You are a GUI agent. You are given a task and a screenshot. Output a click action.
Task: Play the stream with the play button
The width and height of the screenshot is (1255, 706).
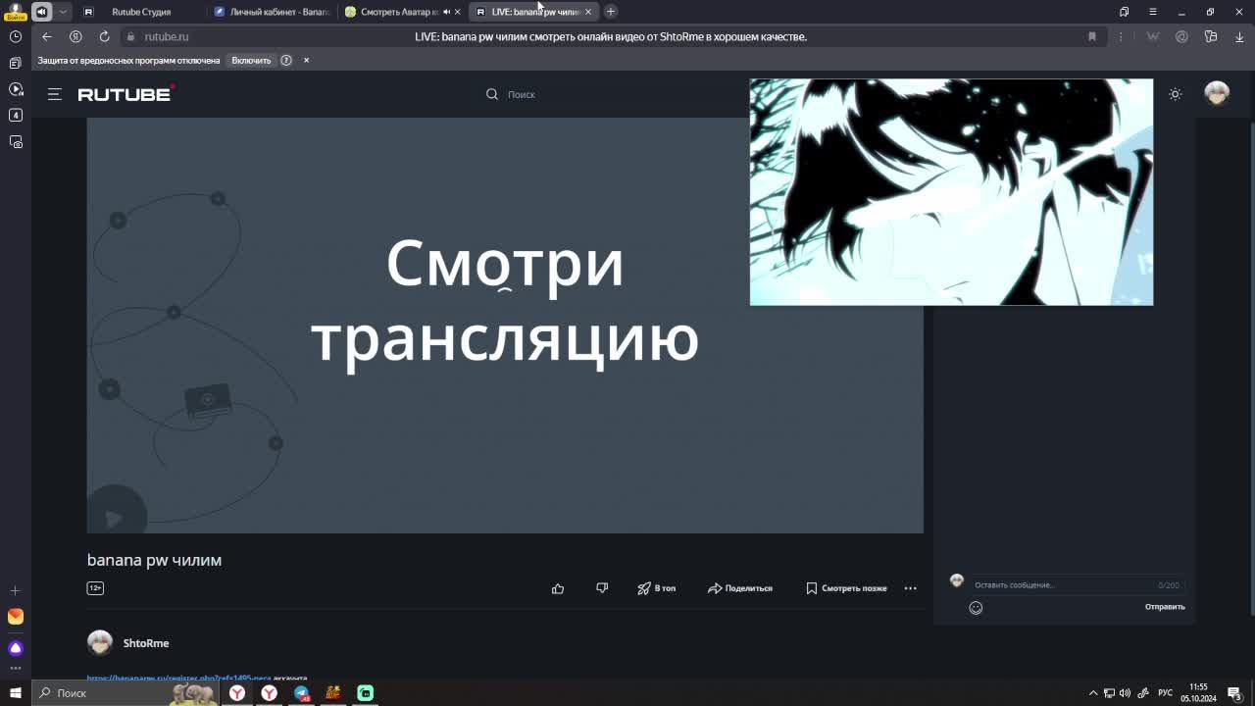[115, 516]
